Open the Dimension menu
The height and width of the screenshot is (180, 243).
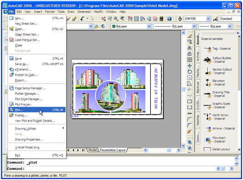coord(84,12)
